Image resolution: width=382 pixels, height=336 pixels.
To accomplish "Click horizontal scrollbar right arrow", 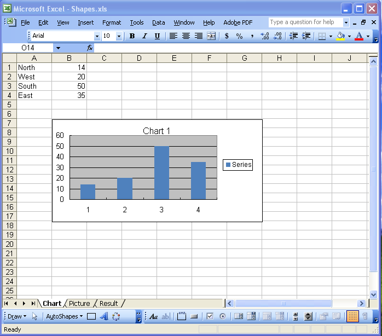I will pyautogui.click(x=362, y=303).
